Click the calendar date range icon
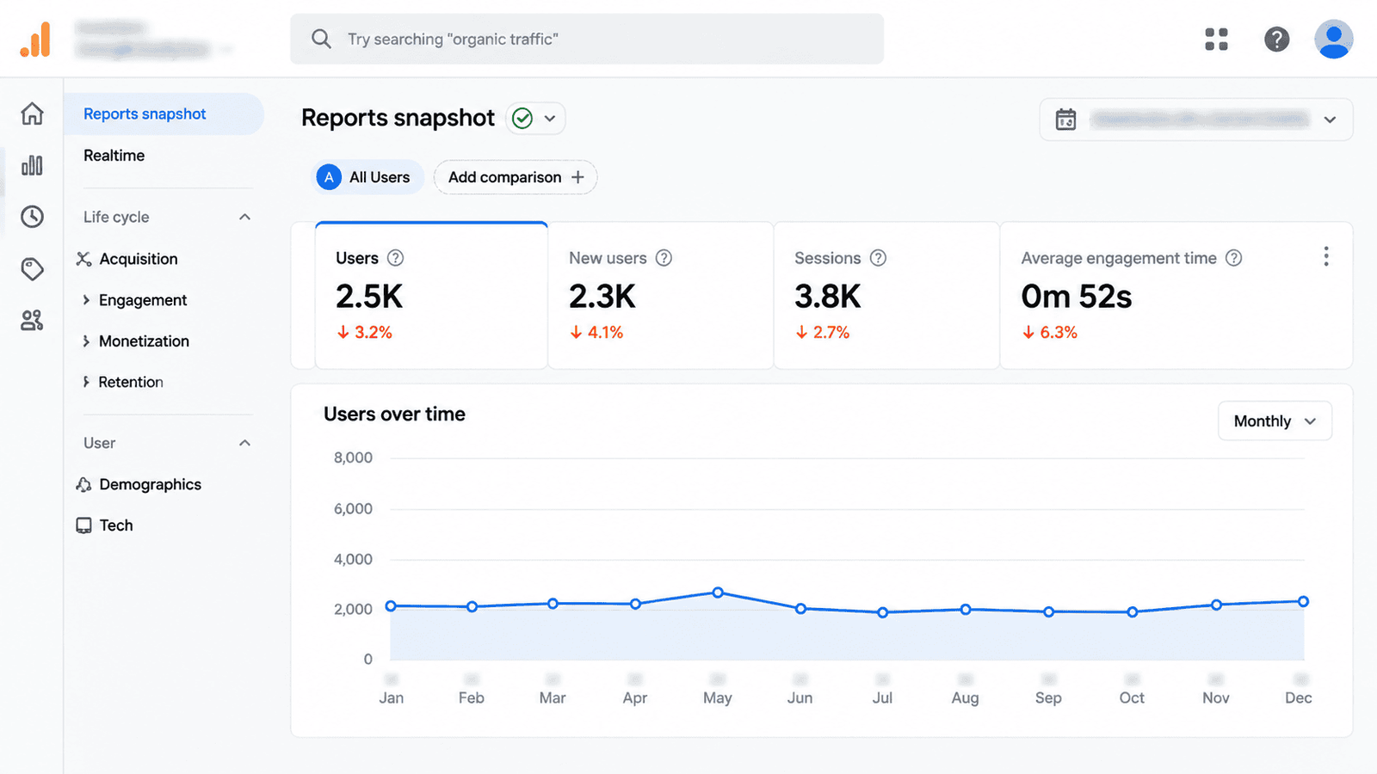1377x774 pixels. click(1065, 119)
